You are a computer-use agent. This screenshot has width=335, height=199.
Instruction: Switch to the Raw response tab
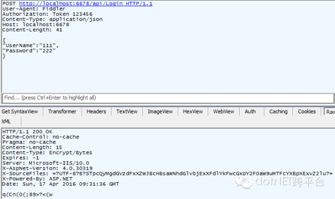pyautogui.click(x=330, y=112)
